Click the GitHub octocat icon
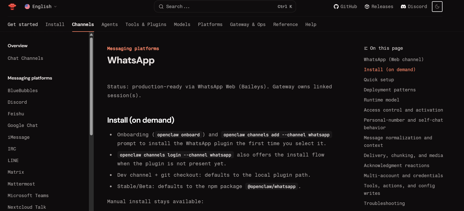This screenshot has height=211, width=464. (336, 7)
